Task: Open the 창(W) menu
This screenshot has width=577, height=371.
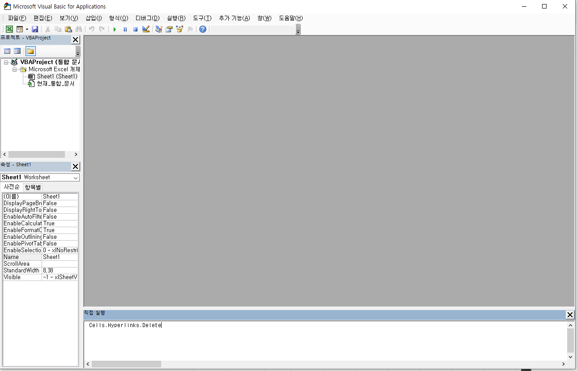Action: point(265,18)
